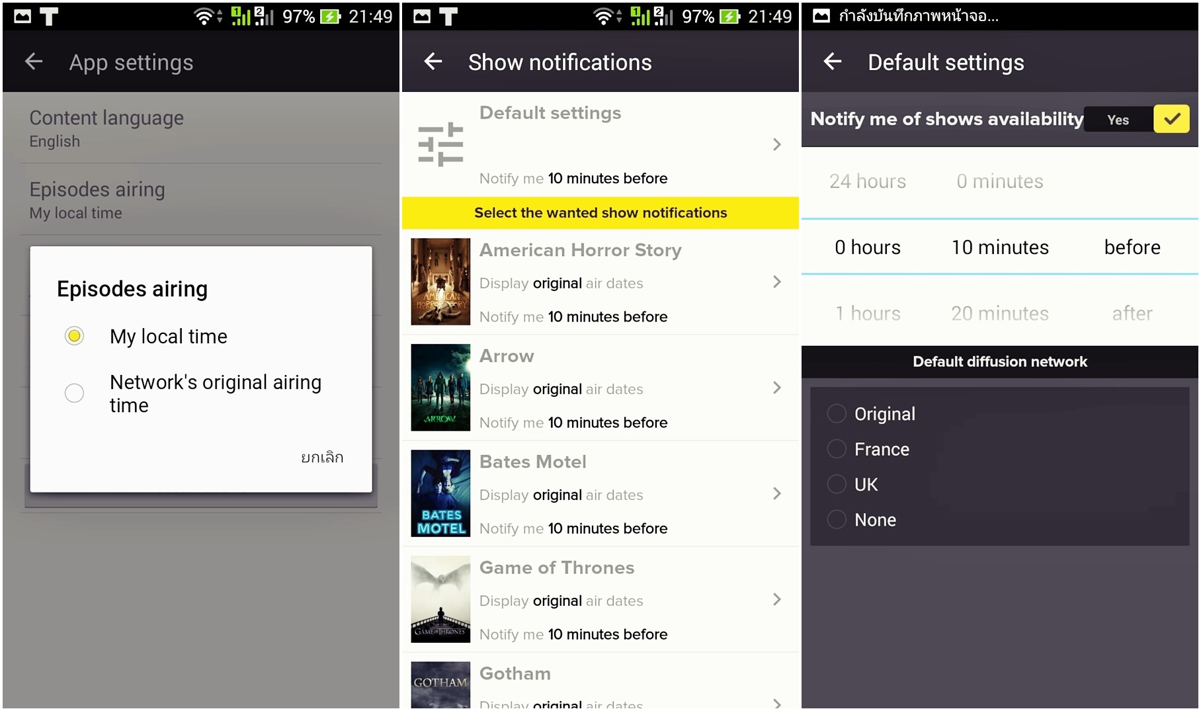Pick 24 hours in hours picker
The image size is (1201, 711).
click(868, 181)
